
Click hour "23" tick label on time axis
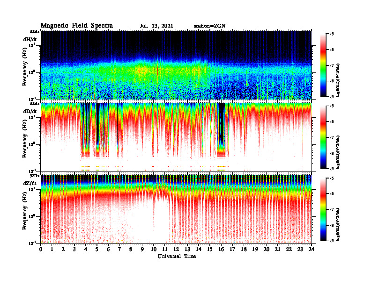[x=300, y=249]
